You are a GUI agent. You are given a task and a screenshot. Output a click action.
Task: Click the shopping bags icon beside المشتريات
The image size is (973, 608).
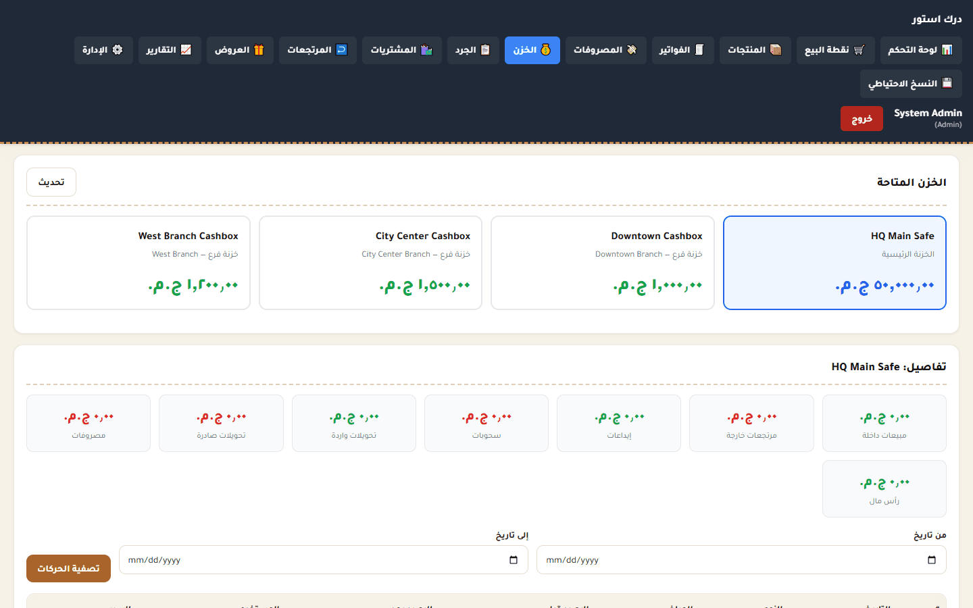tap(426, 50)
